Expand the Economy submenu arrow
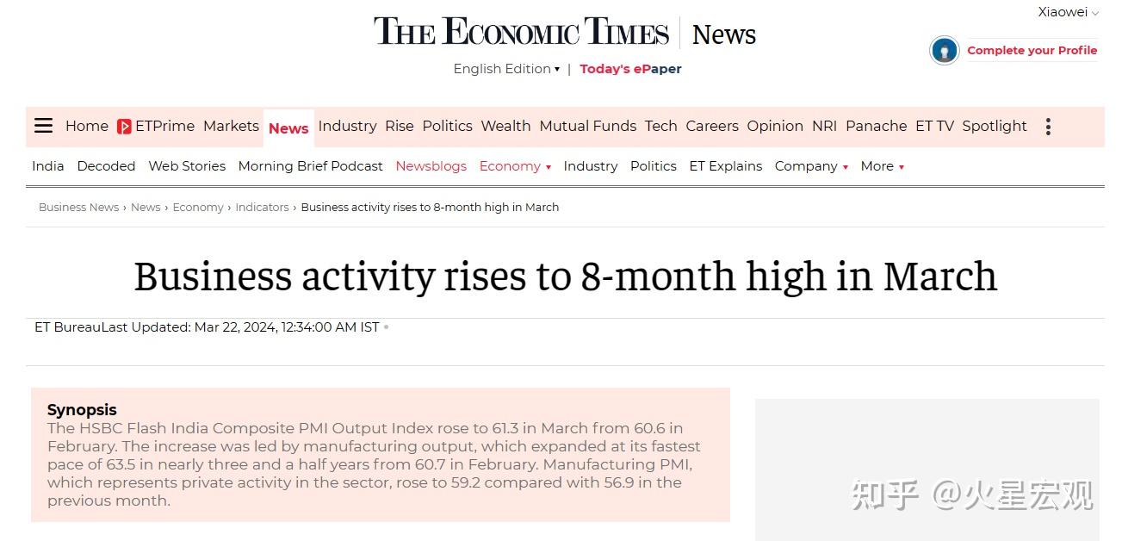The width and height of the screenshot is (1122, 541). coord(549,167)
